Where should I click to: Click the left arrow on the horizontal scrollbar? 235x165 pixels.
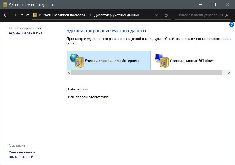point(69,72)
